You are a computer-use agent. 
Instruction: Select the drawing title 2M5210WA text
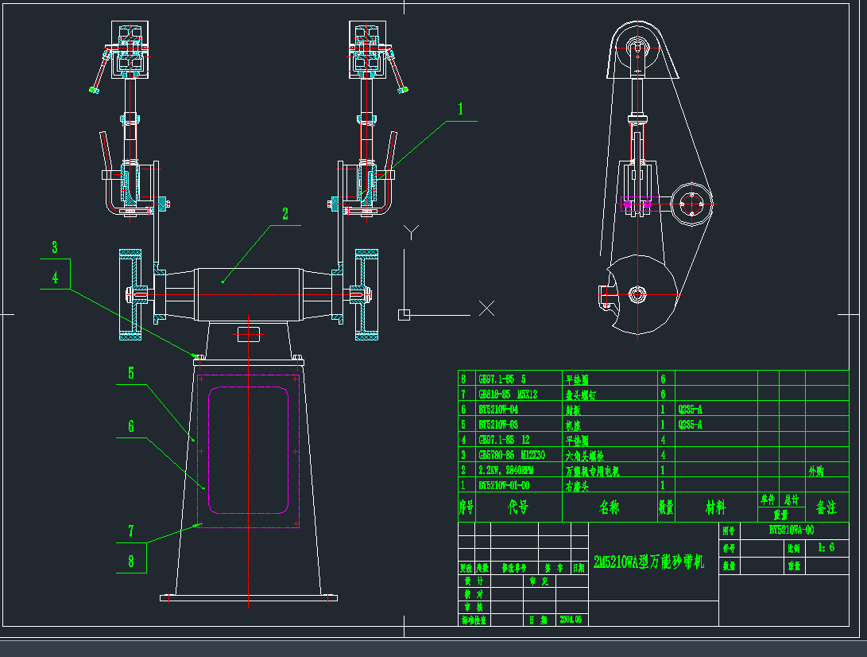(x=648, y=563)
